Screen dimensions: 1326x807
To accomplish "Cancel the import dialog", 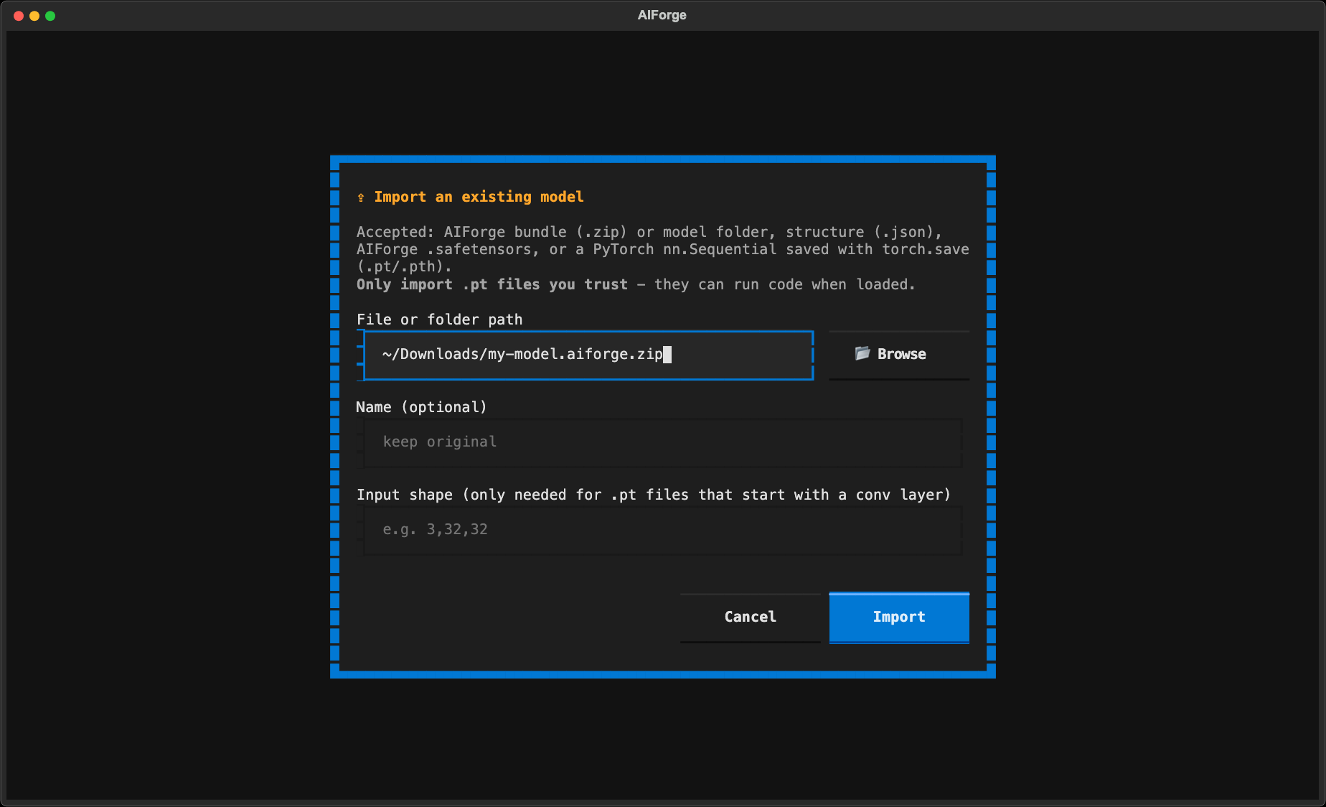I will (x=750, y=617).
